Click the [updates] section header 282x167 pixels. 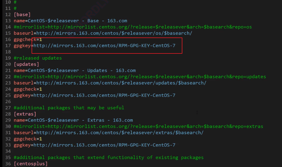tap(26, 64)
